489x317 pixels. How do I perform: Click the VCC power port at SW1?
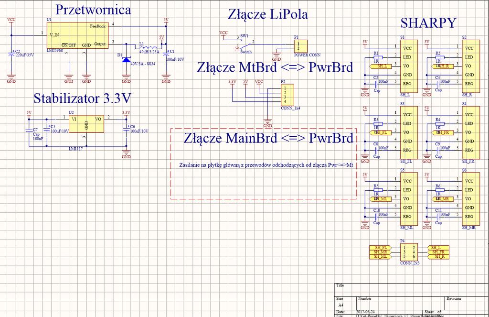click(x=223, y=34)
